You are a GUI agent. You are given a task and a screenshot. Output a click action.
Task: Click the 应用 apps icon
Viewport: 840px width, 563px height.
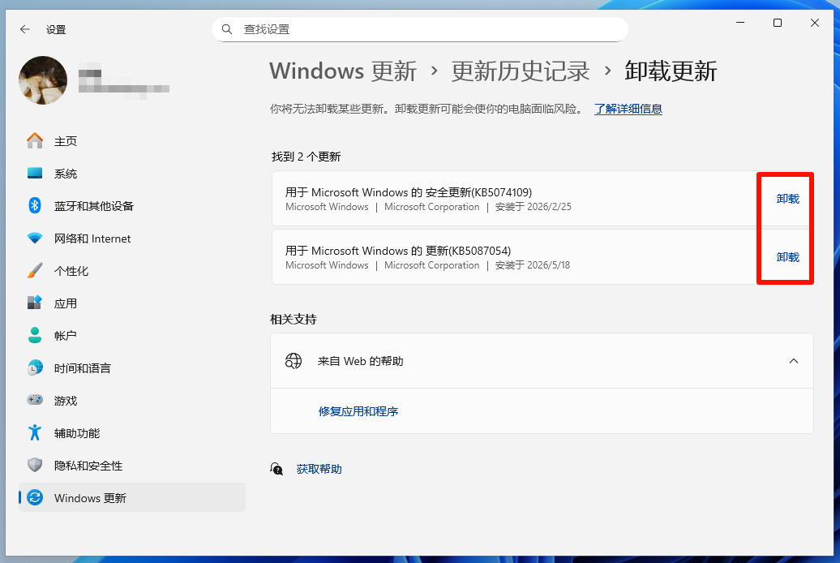point(35,303)
